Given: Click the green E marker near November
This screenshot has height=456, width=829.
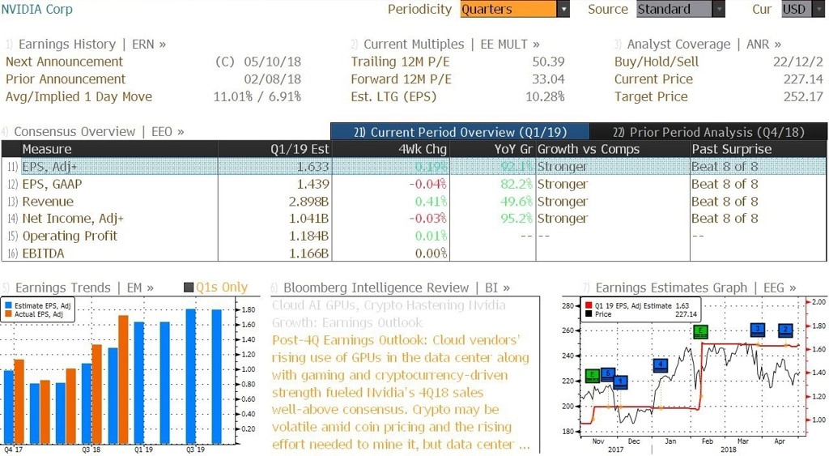Looking at the screenshot, I should point(593,376).
